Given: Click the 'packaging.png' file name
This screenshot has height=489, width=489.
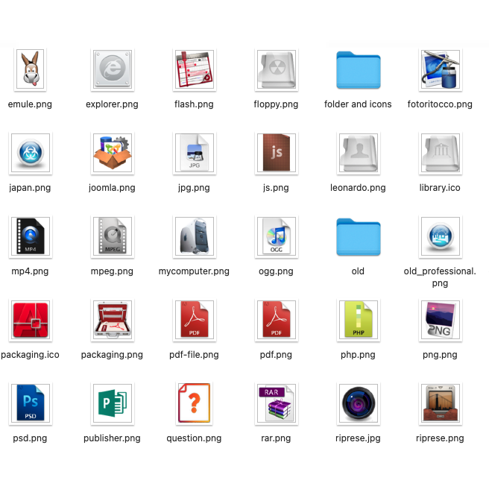Looking at the screenshot, I should coord(112,355).
